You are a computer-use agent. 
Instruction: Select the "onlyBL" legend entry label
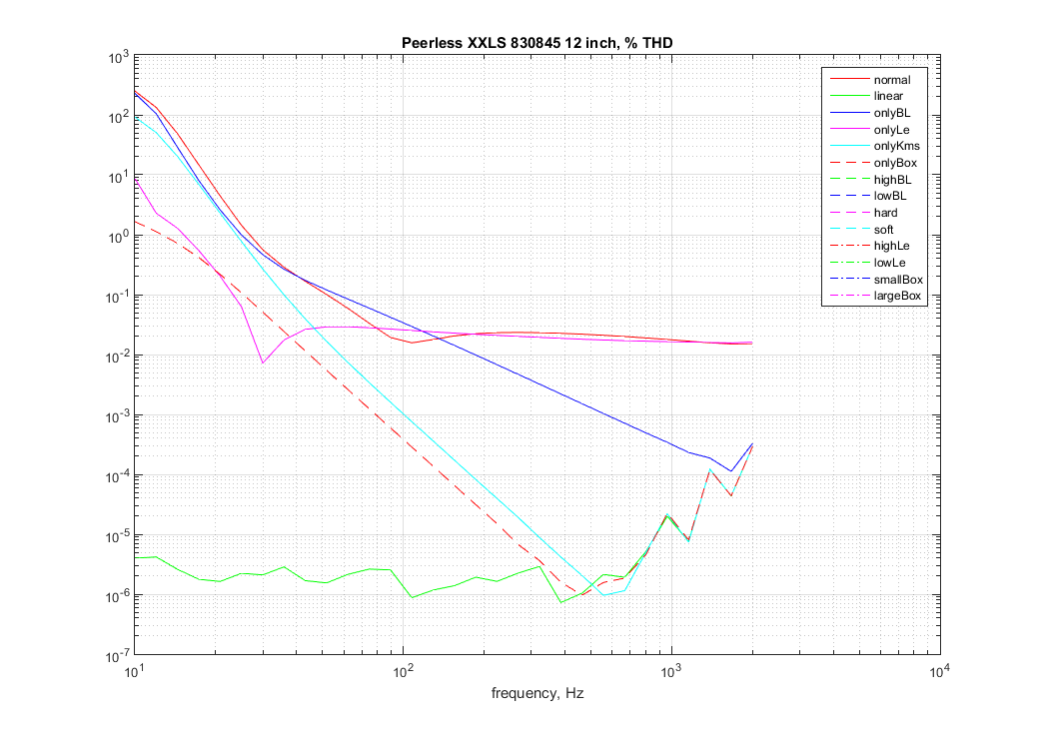click(892, 113)
